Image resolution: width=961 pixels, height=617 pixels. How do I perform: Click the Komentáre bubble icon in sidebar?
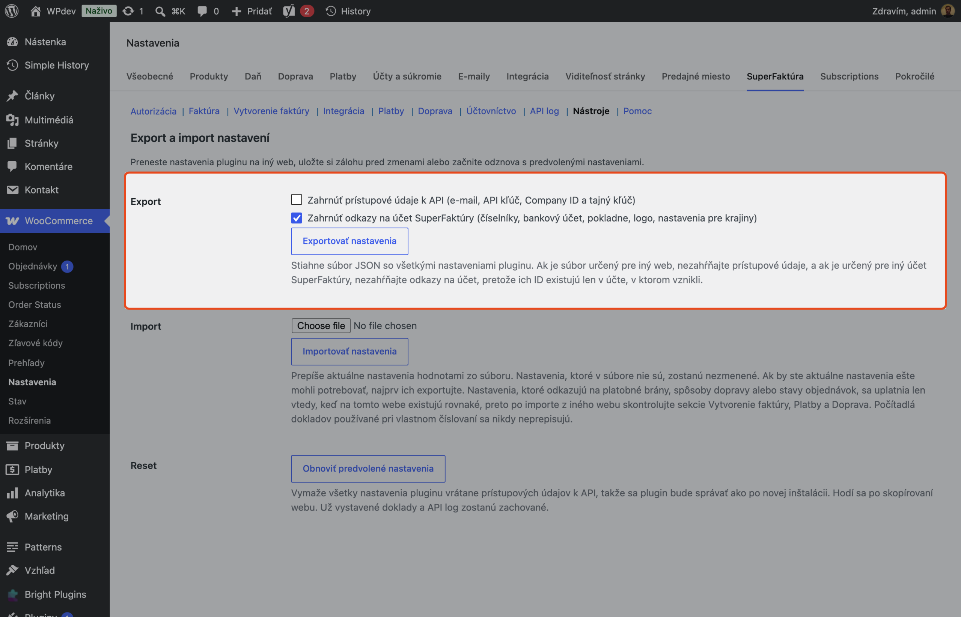[12, 166]
